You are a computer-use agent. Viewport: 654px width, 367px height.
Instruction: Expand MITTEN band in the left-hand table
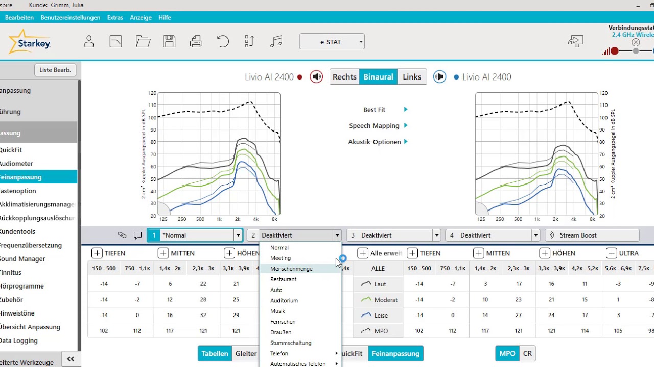tap(163, 253)
